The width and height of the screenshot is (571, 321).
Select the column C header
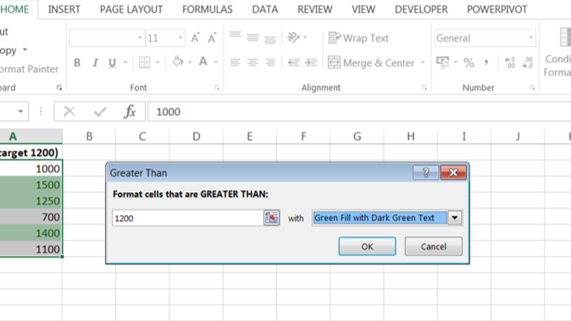tap(142, 136)
